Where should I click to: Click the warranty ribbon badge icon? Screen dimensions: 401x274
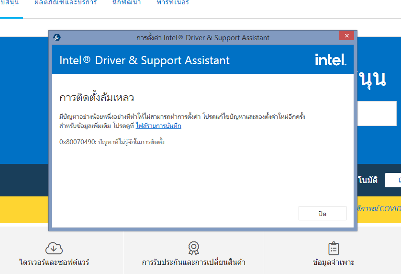click(194, 248)
